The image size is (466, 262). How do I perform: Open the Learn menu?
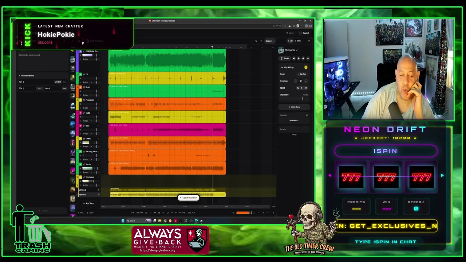click(x=290, y=33)
